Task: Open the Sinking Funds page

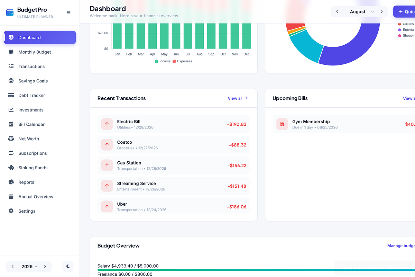Action: pos(40,168)
